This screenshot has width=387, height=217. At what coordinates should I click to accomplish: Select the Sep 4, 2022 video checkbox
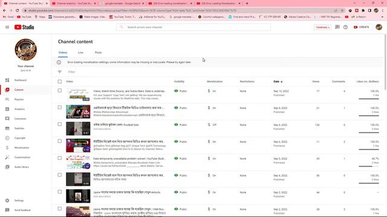[60, 175]
